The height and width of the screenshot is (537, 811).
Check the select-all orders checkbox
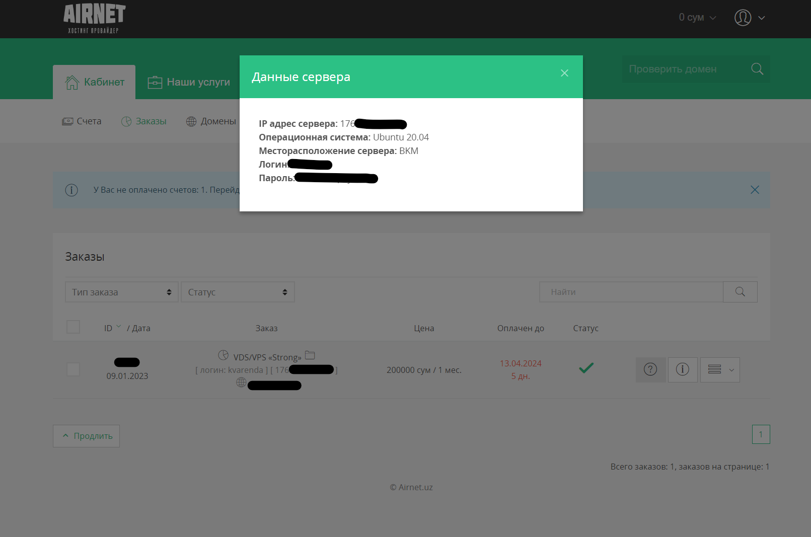pos(73,327)
